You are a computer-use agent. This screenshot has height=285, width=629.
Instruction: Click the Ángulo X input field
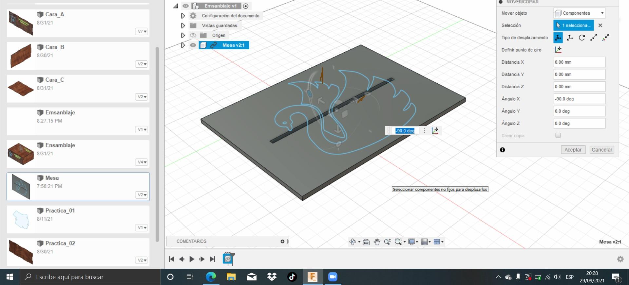[x=579, y=99]
